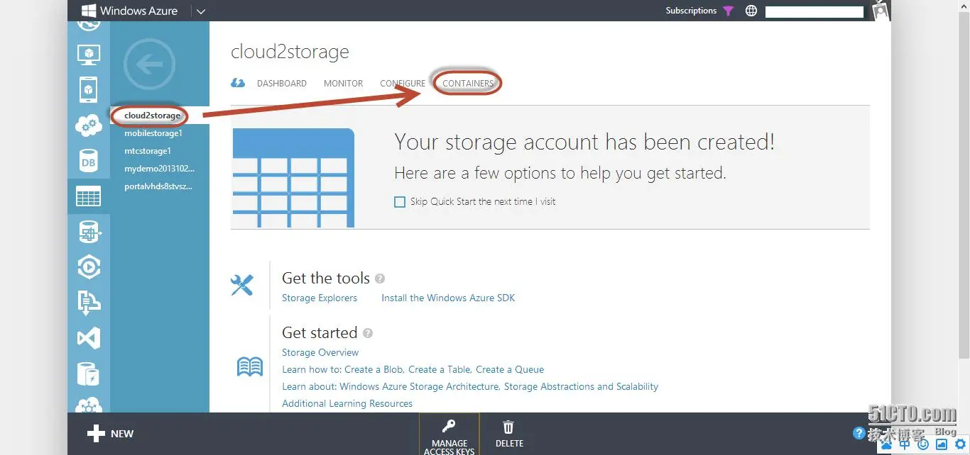Click the back arrow circle button
The width and height of the screenshot is (970, 455).
(149, 64)
